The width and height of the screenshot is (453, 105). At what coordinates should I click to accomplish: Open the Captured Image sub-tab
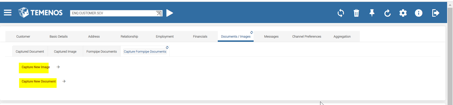(65, 52)
